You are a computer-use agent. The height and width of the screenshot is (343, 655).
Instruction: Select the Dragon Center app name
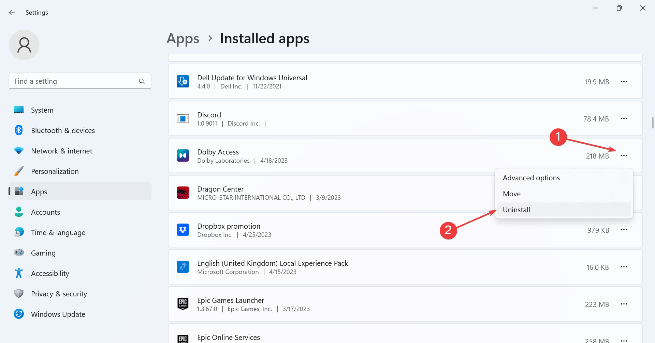tap(220, 189)
